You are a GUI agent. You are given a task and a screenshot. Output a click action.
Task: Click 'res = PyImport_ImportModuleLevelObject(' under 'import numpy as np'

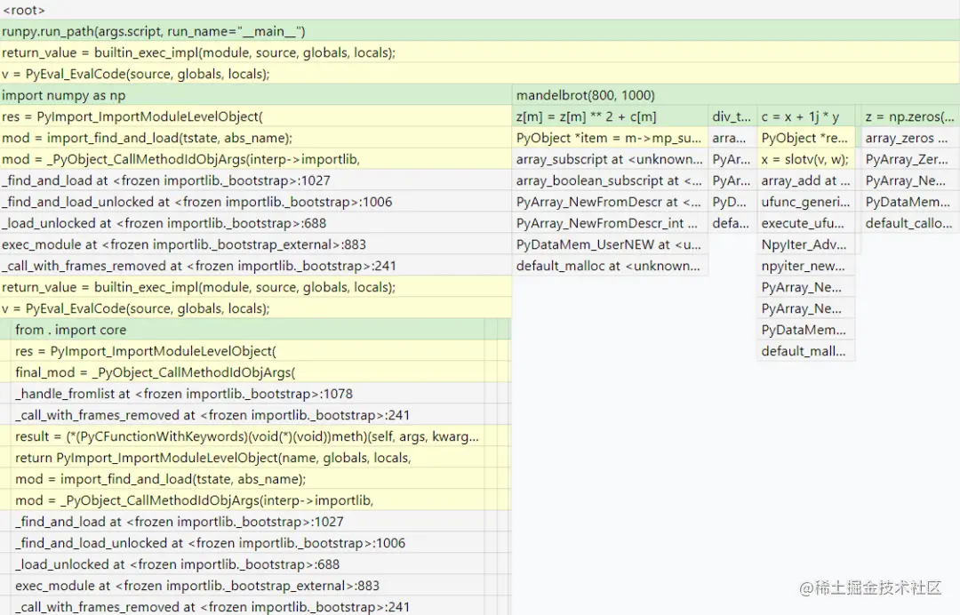(x=255, y=116)
